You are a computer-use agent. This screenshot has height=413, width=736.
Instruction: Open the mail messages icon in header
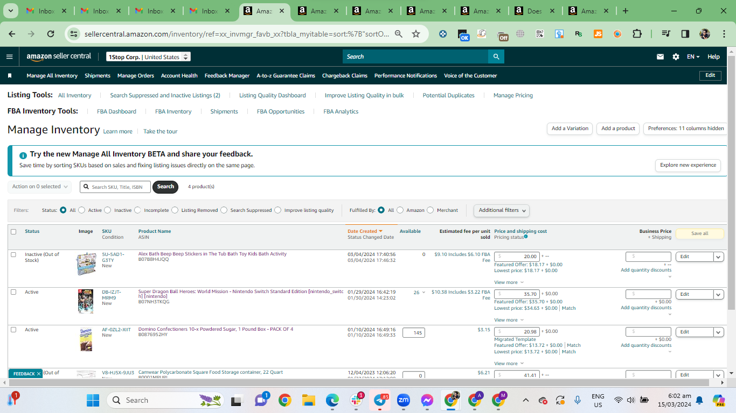tap(660, 56)
